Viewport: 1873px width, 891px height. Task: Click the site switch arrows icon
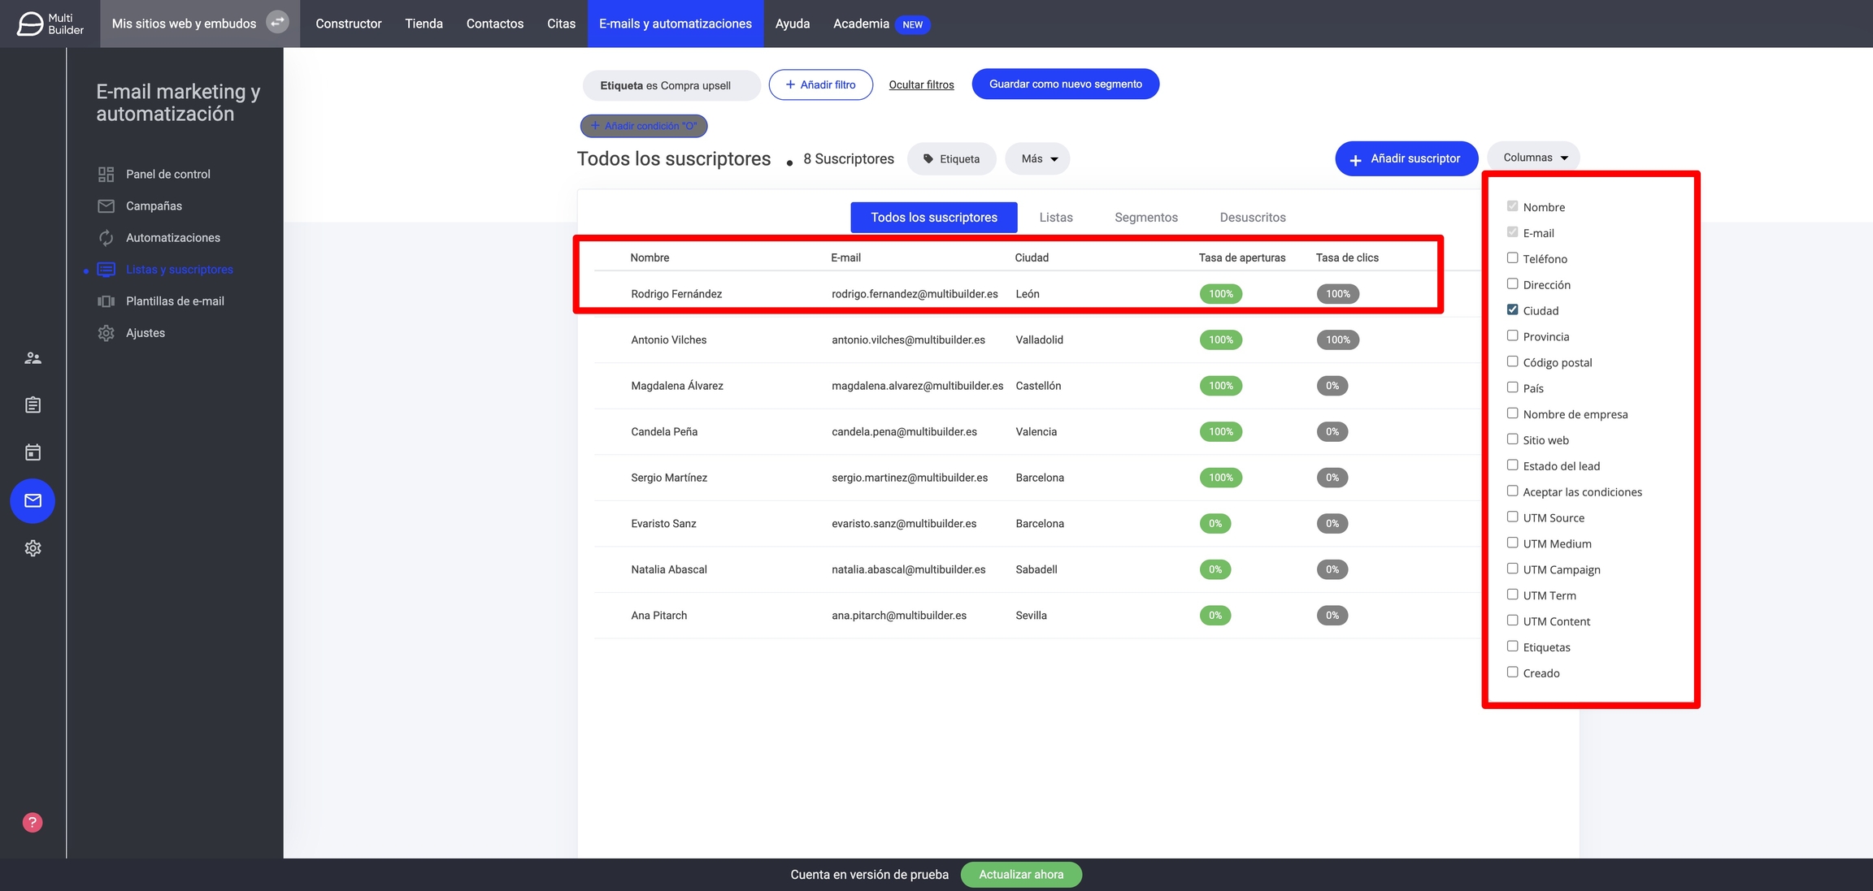(277, 23)
